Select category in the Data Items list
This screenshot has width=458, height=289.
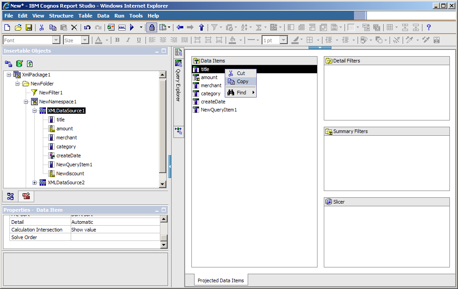click(211, 93)
